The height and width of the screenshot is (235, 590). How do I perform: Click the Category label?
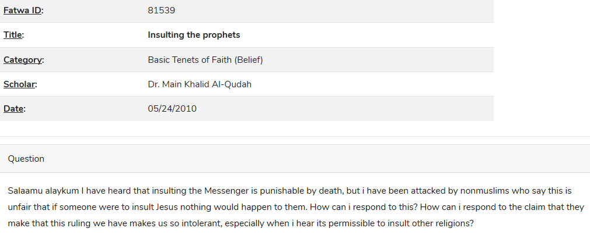pyautogui.click(x=24, y=60)
